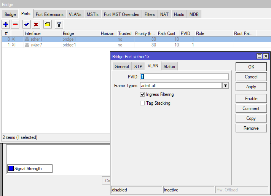Enable port using blue checkmark icon
The width and height of the screenshot is (271, 196).
tap(26, 24)
